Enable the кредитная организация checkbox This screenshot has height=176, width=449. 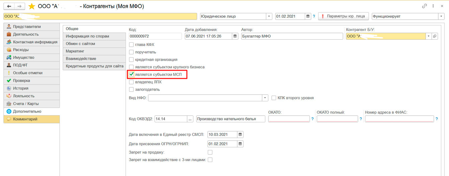[x=131, y=59]
